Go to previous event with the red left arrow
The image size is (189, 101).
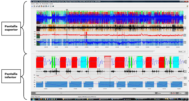coord(173,93)
